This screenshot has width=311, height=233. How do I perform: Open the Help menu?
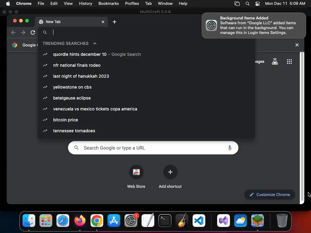183,3
